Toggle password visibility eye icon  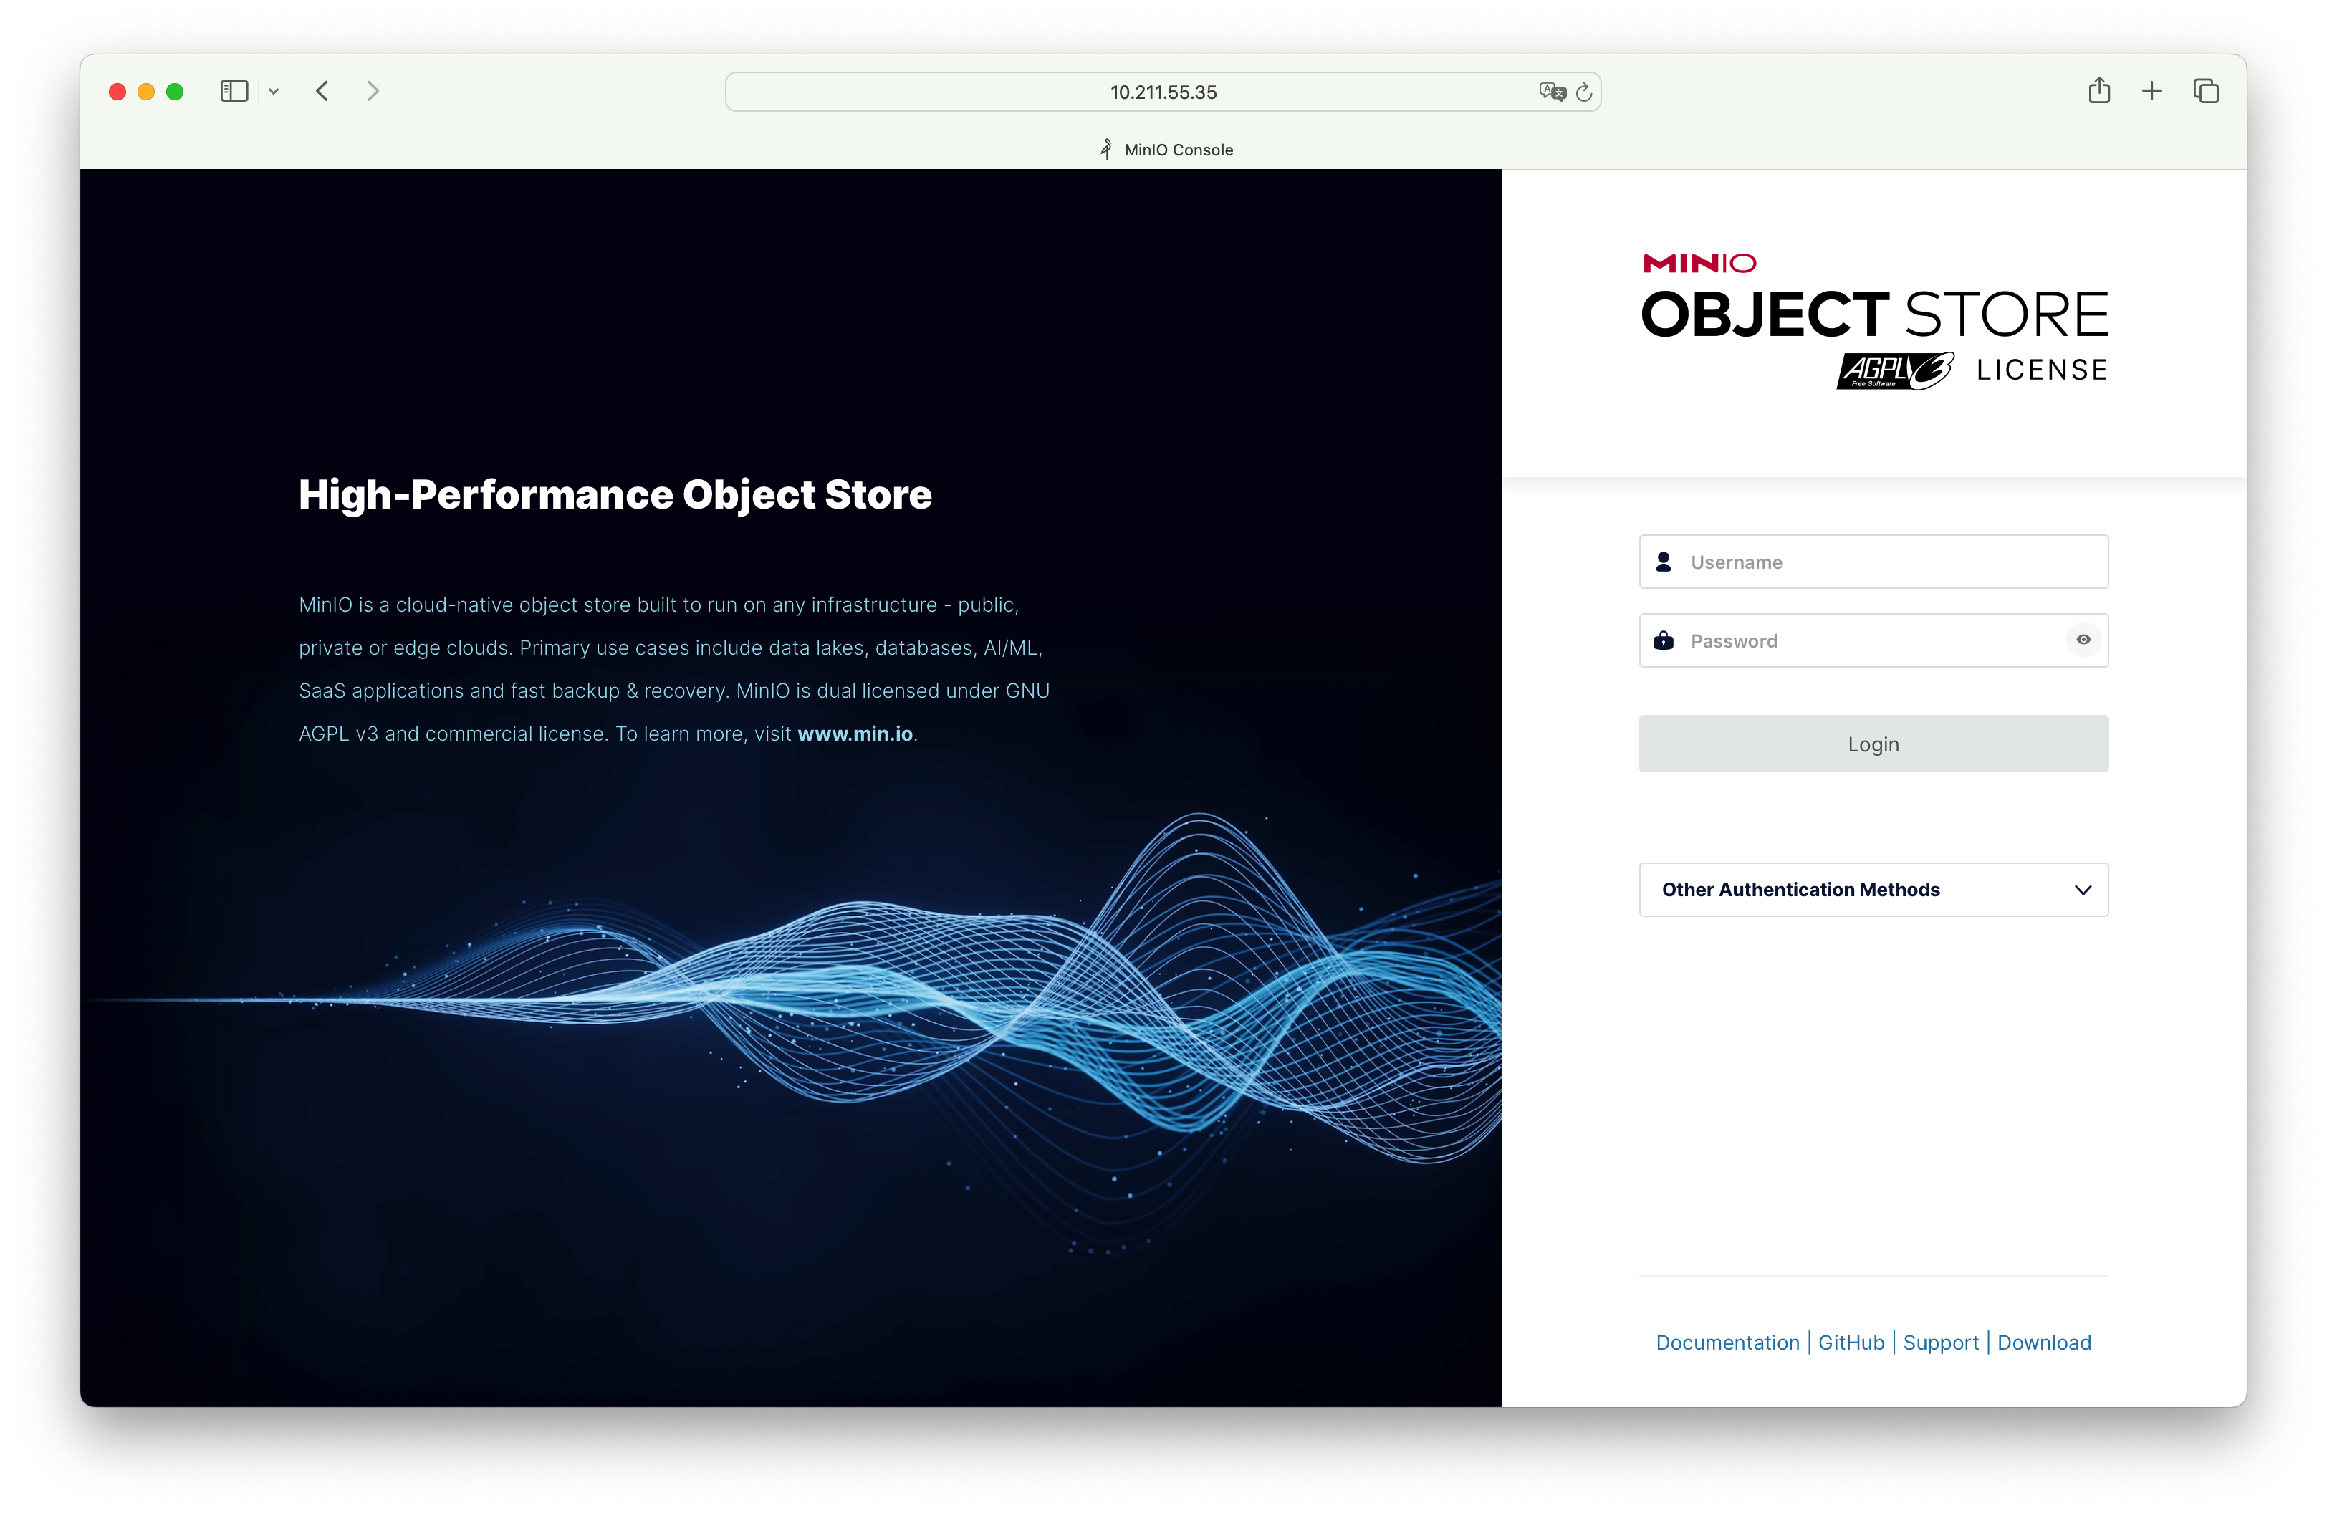tap(2083, 640)
